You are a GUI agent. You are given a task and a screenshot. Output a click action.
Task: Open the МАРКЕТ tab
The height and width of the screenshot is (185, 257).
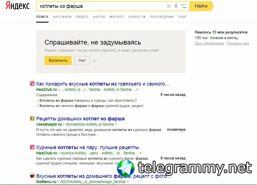click(117, 17)
